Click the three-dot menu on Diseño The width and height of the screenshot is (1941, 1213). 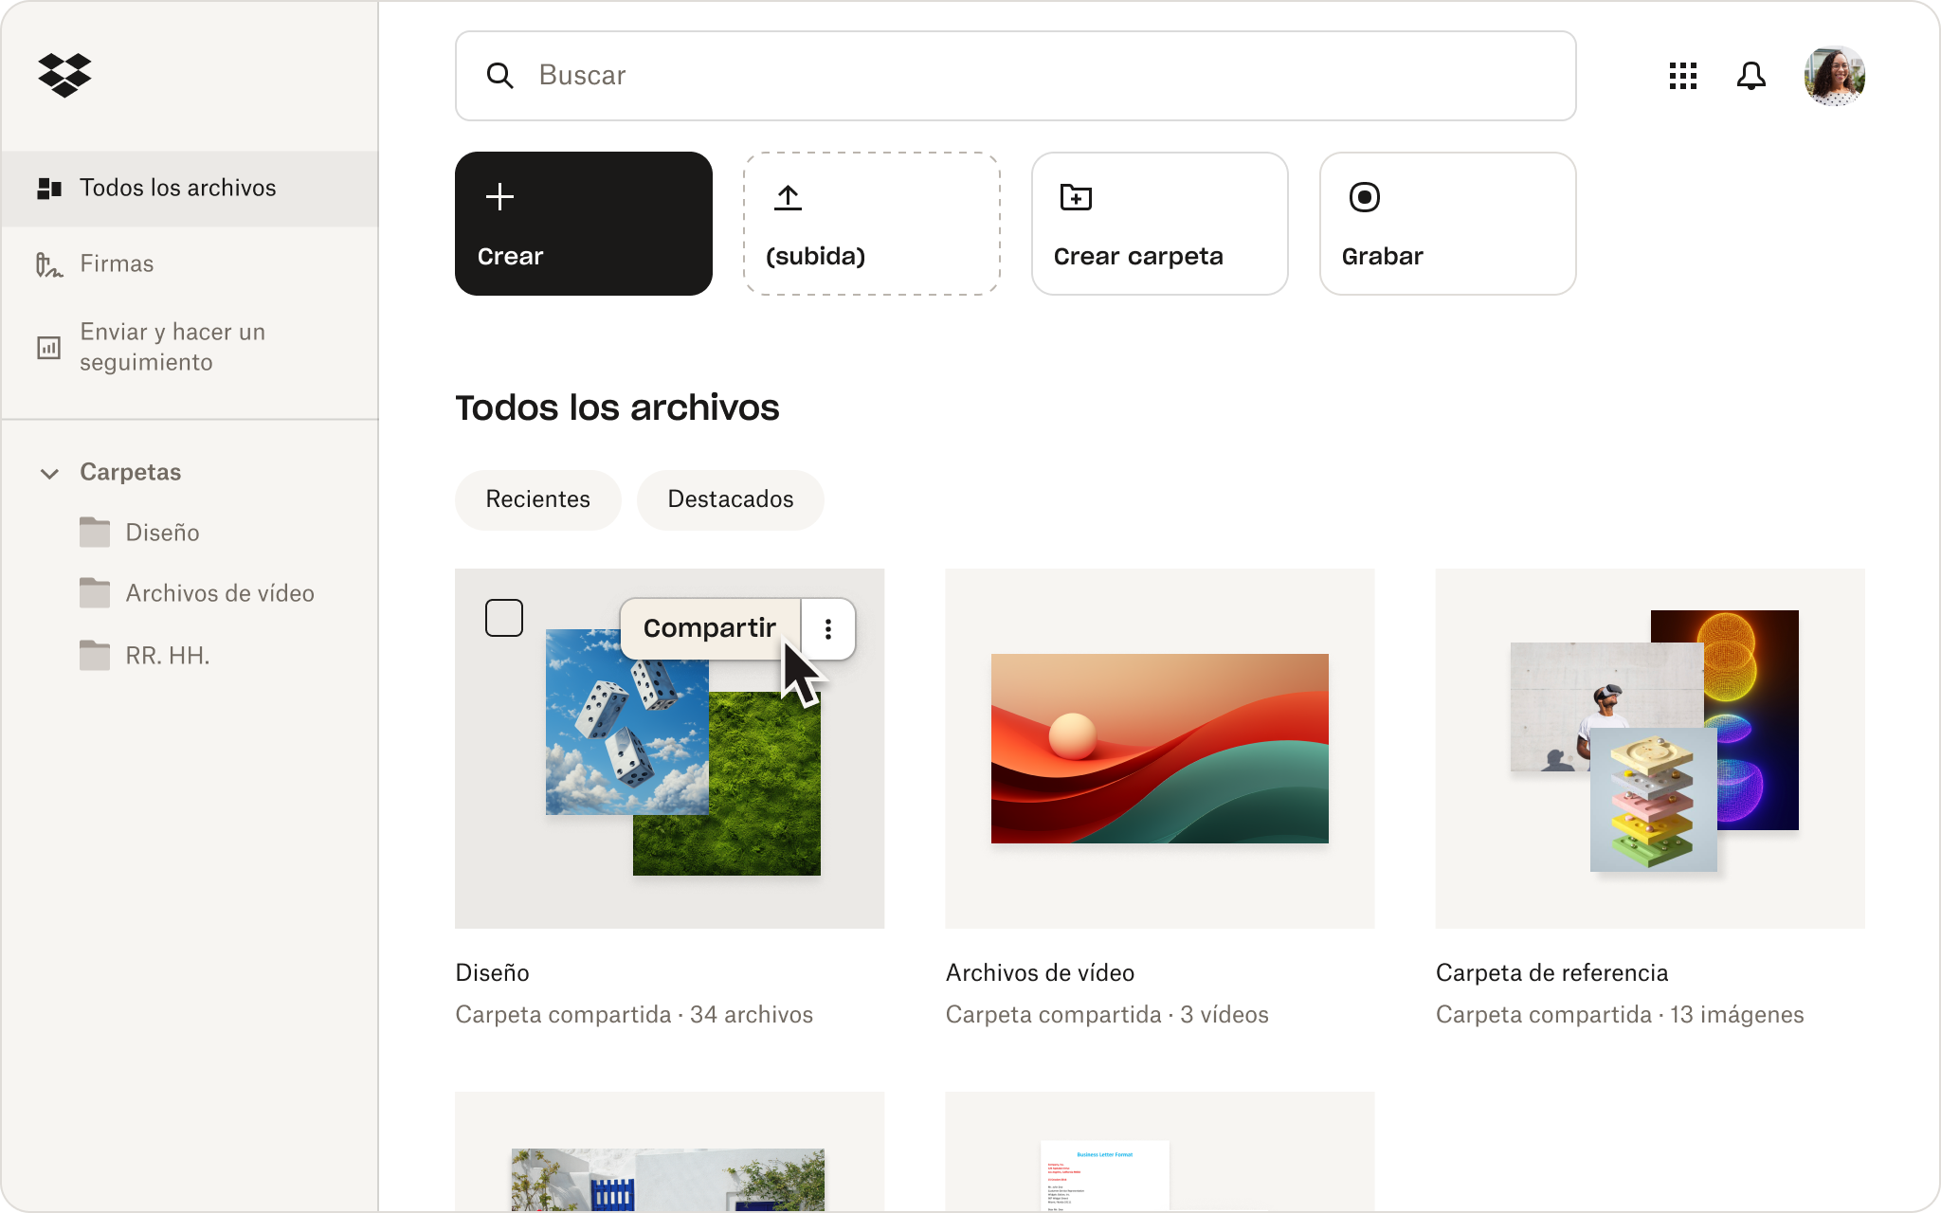pyautogui.click(x=827, y=629)
